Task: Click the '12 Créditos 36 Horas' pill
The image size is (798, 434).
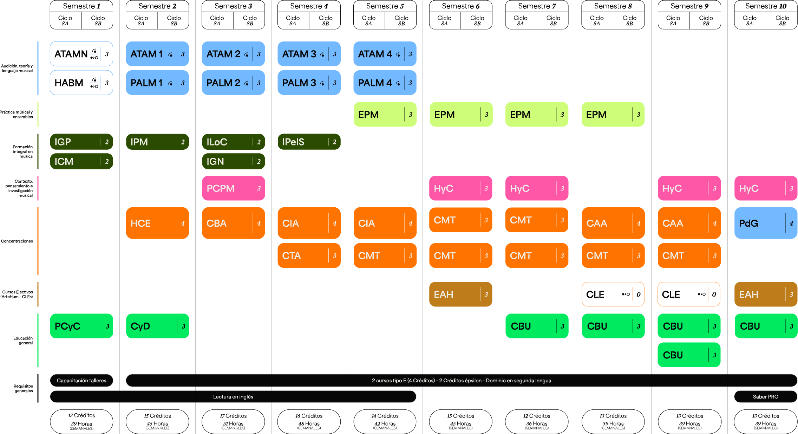Action: [x=537, y=422]
